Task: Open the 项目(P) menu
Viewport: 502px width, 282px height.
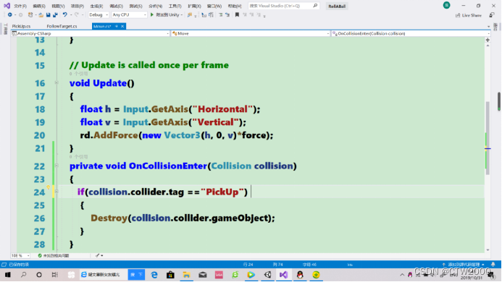Action: tap(78, 6)
